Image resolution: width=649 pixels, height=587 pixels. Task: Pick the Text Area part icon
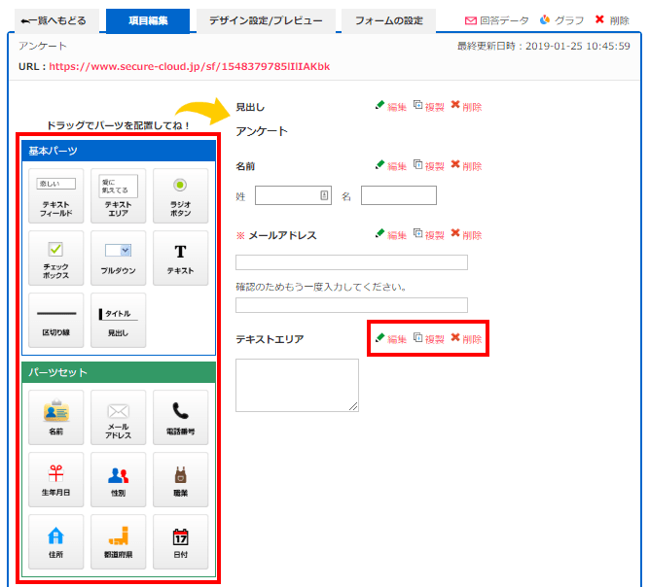(118, 195)
